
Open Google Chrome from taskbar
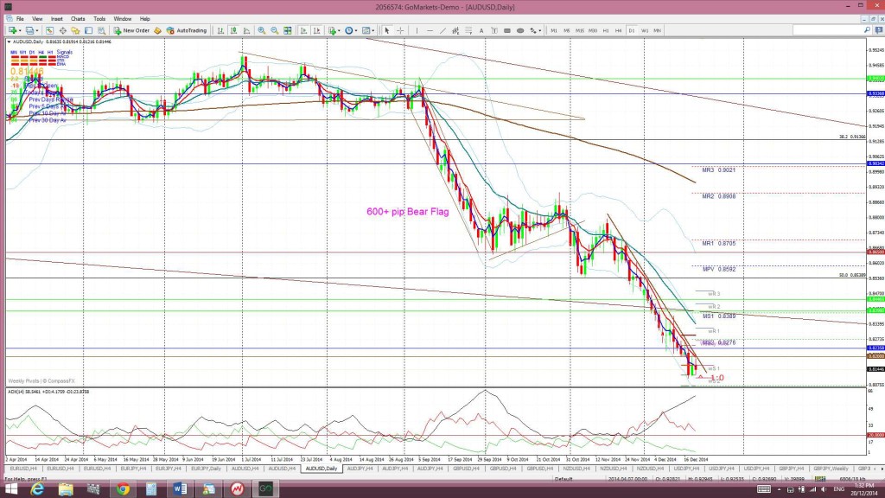(x=123, y=489)
